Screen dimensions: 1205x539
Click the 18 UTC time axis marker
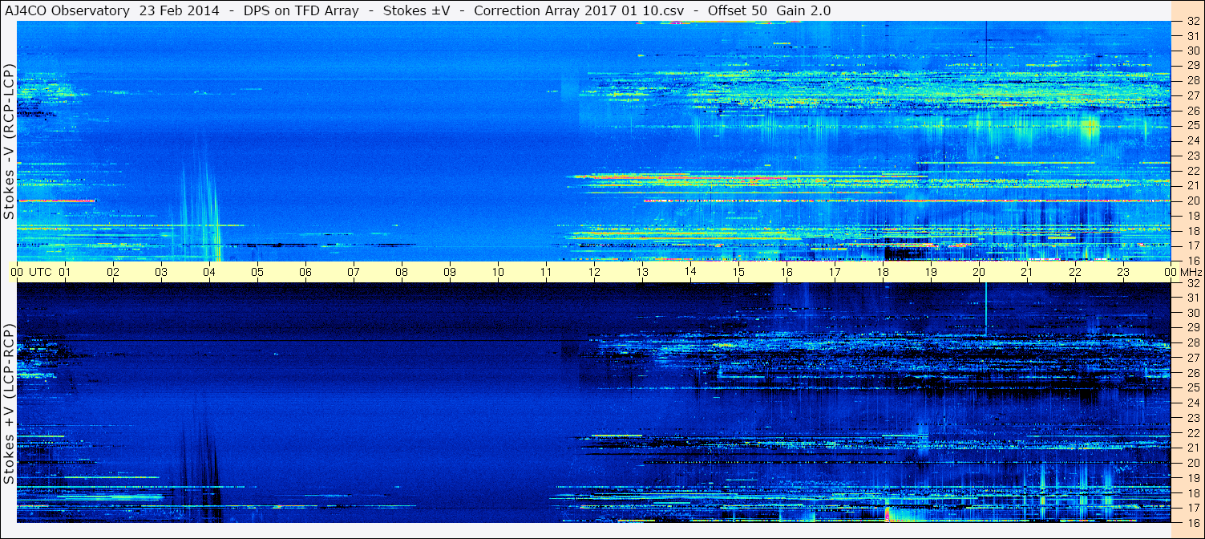883,272
